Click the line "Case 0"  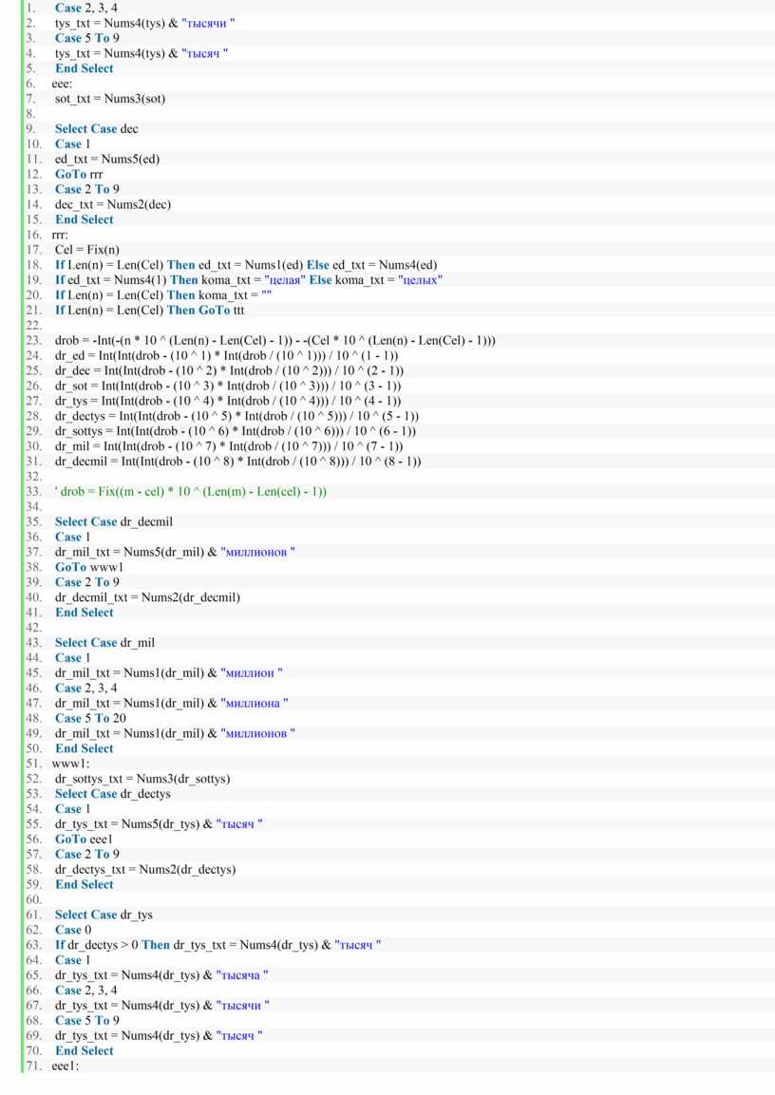tap(72, 930)
